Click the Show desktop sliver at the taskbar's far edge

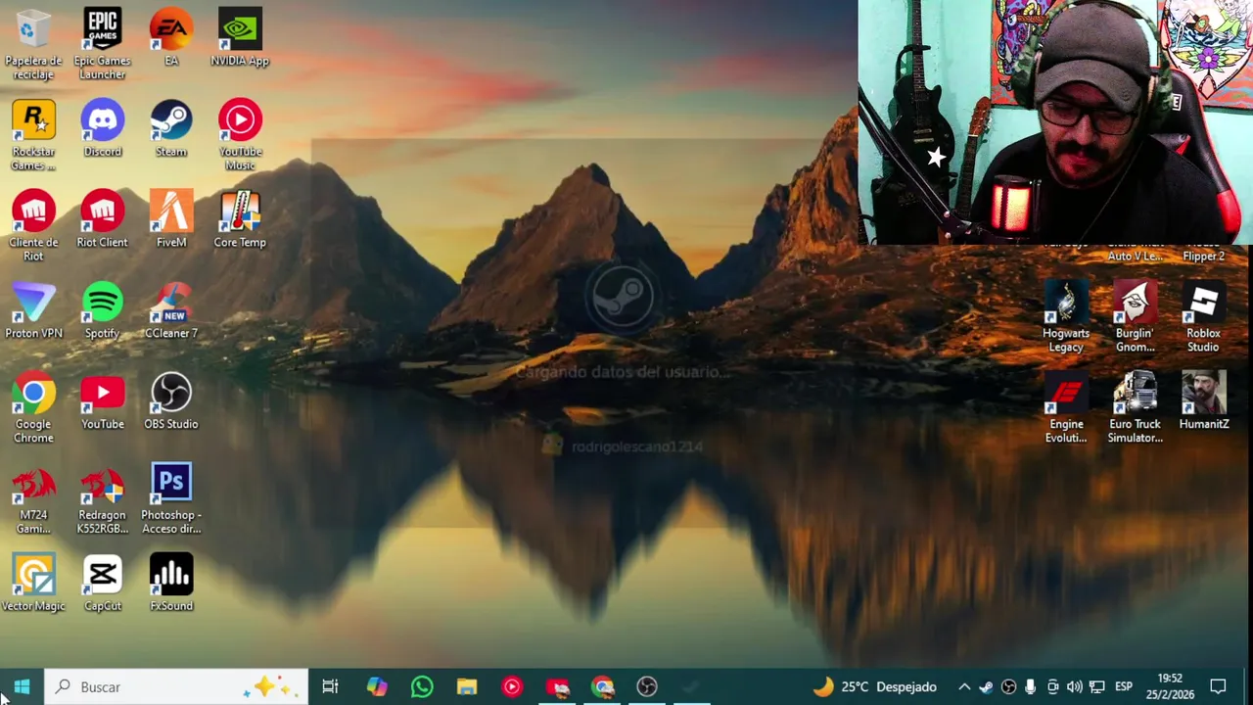pos(1250,686)
